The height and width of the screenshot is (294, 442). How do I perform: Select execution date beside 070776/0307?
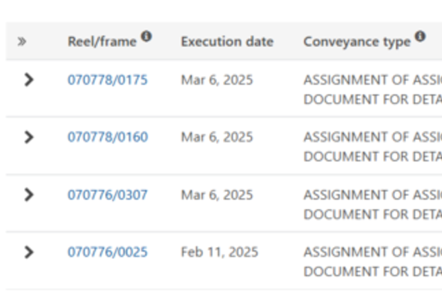[x=217, y=195]
